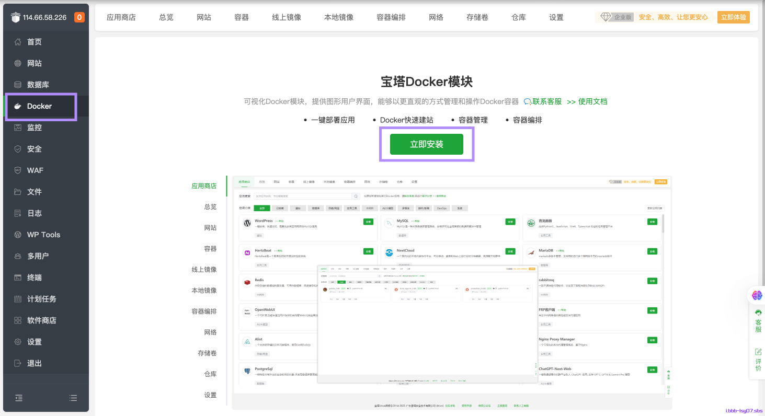Click the Docker app store preview screenshot
This screenshot has width=765, height=416.
point(451,293)
